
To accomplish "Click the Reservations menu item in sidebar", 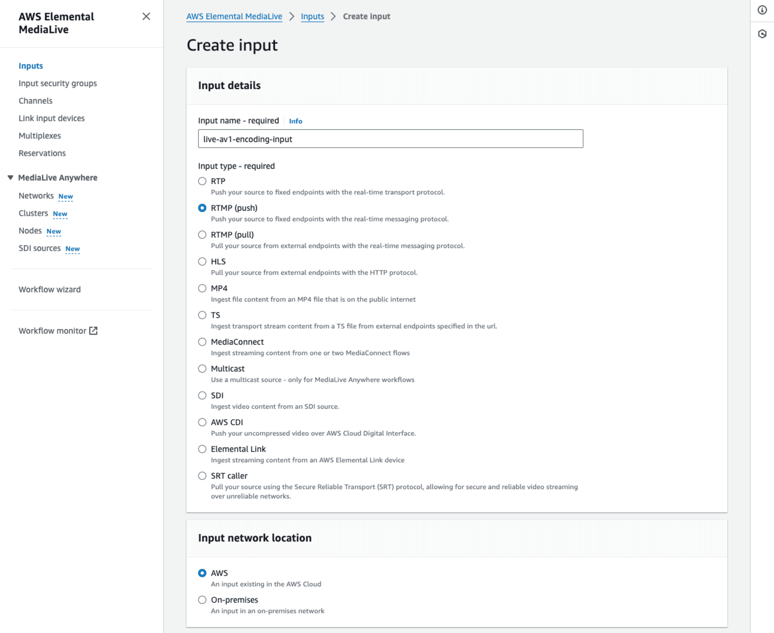I will (42, 152).
